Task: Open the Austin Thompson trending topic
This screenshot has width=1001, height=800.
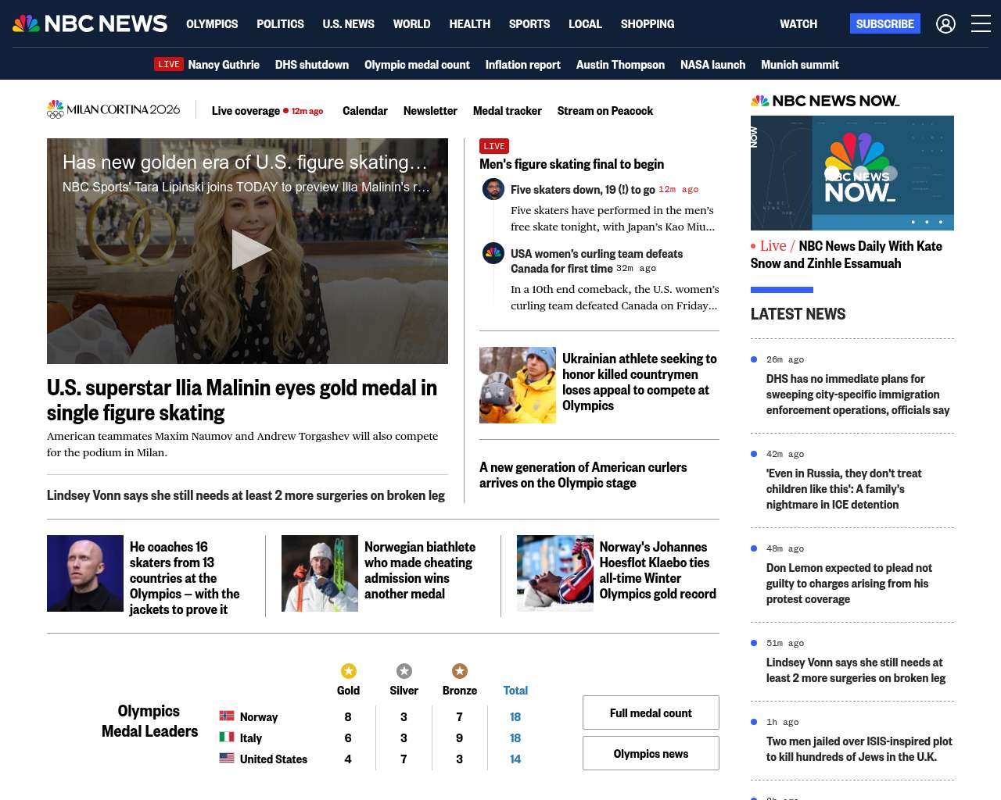Action: tap(620, 65)
